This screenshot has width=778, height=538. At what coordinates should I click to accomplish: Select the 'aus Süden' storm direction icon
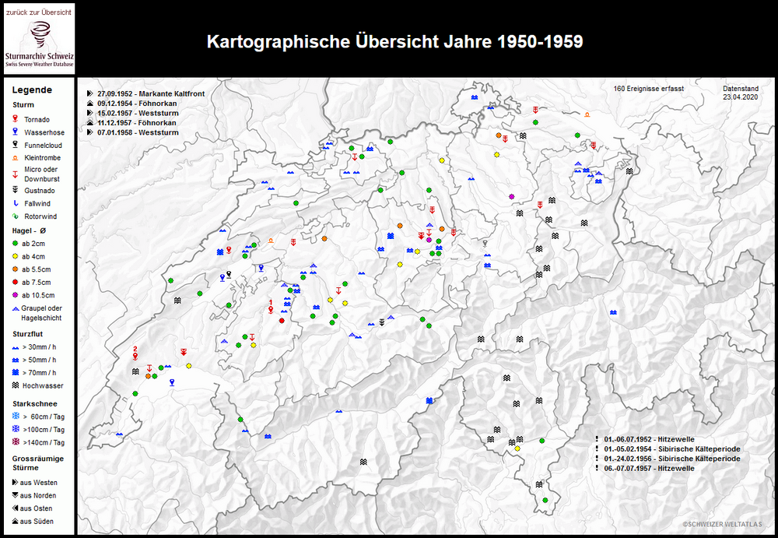(15, 521)
